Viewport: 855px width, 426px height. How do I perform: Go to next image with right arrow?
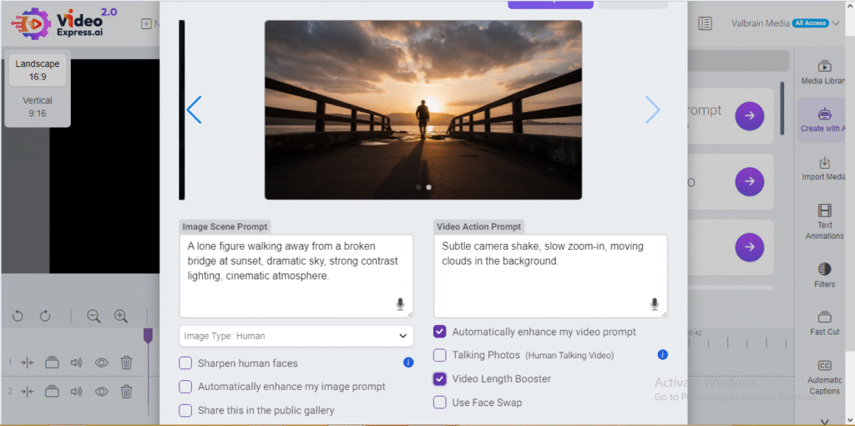click(x=652, y=110)
